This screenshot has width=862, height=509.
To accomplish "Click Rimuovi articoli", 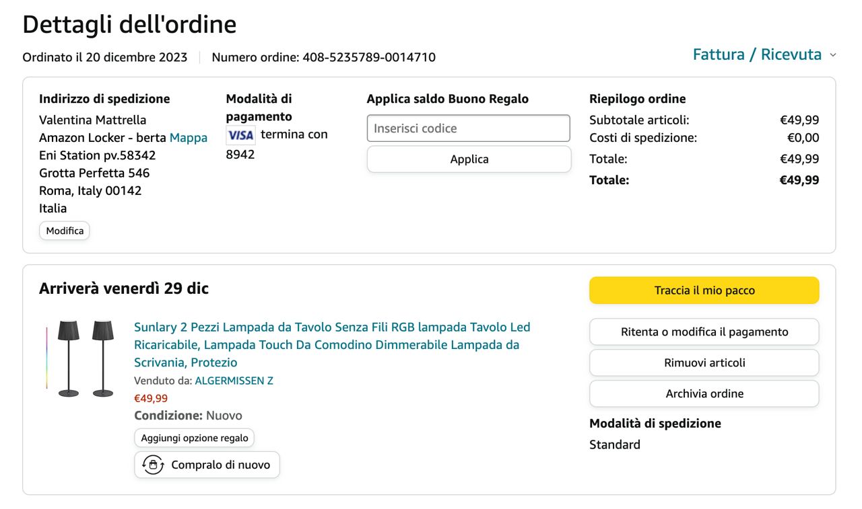I will point(704,362).
